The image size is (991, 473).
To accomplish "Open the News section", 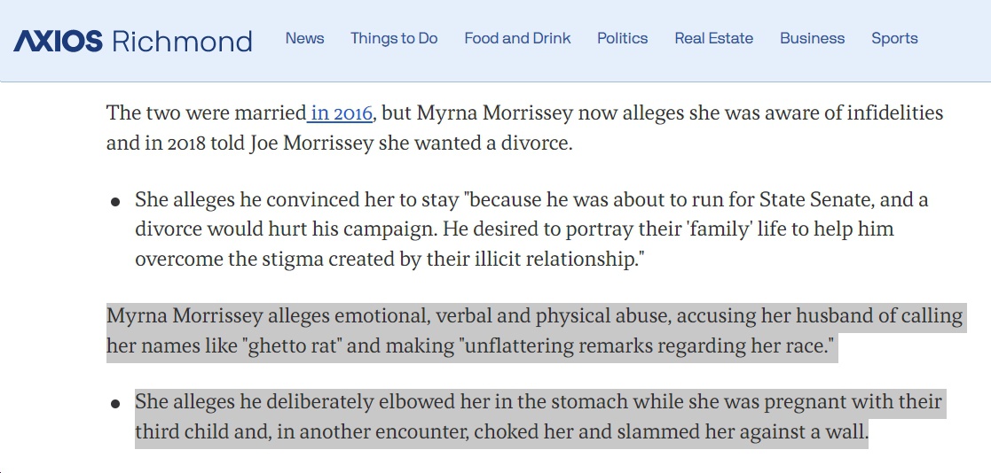I will click(x=304, y=38).
